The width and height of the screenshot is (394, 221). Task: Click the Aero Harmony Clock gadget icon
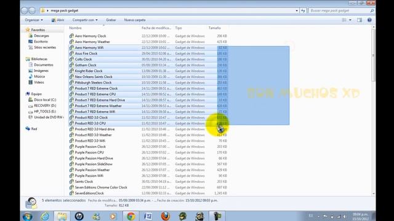[71, 36]
